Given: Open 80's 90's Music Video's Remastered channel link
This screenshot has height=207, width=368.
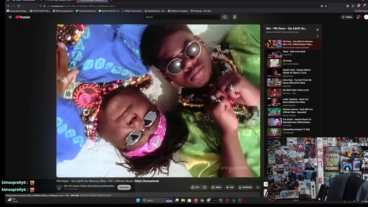Looking at the screenshot, I should click(89, 186).
